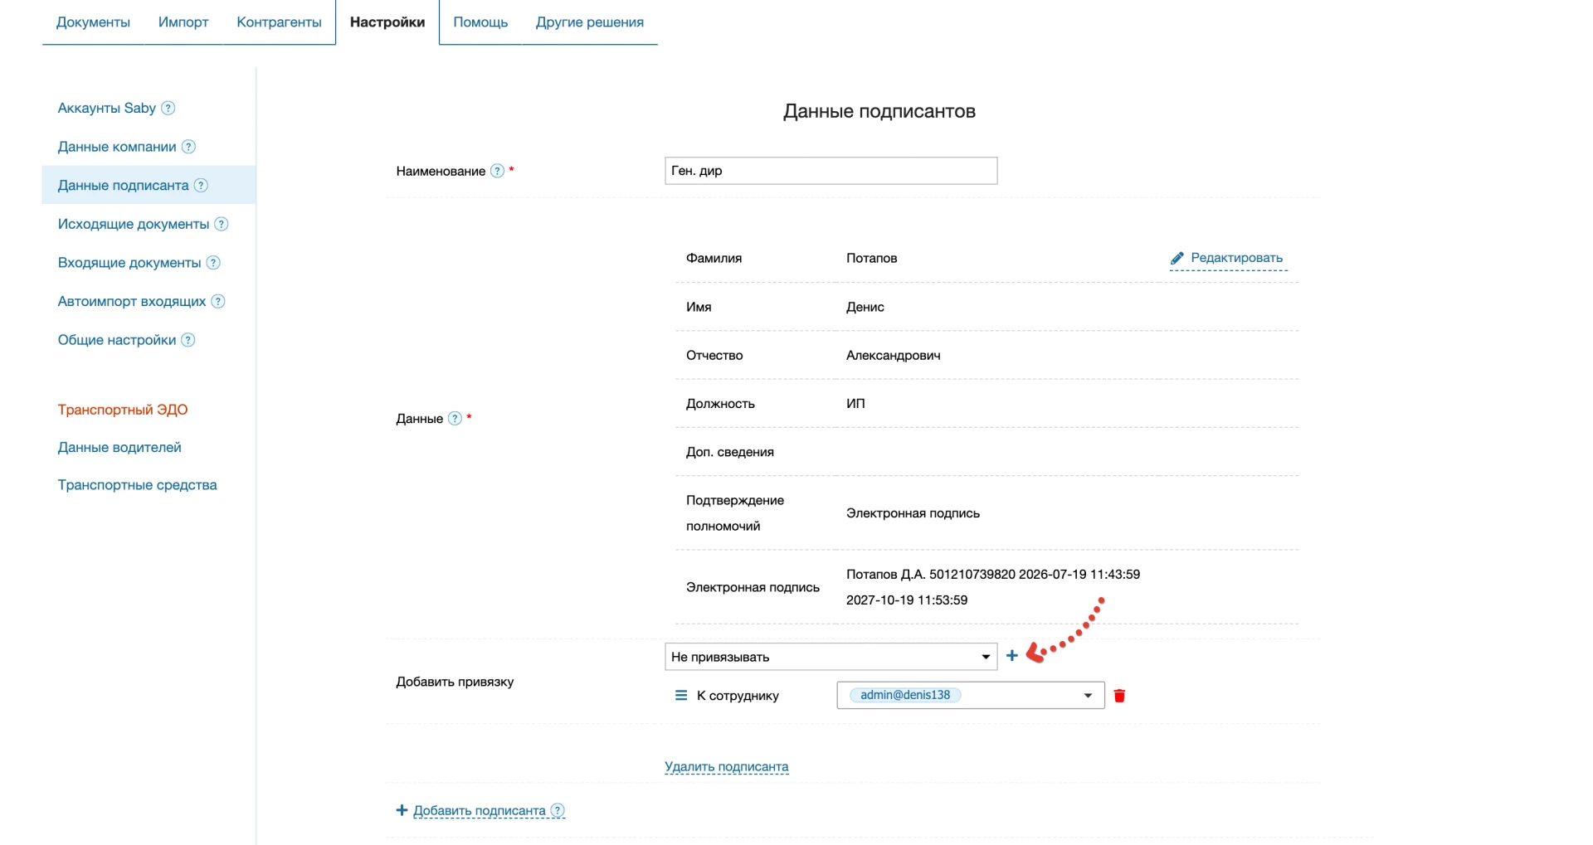Delete employee binding with red trash icon

(x=1119, y=696)
